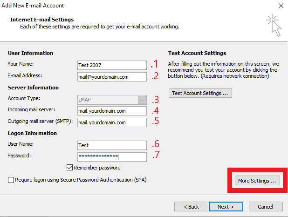Click the User Name field containing Test

112,145
